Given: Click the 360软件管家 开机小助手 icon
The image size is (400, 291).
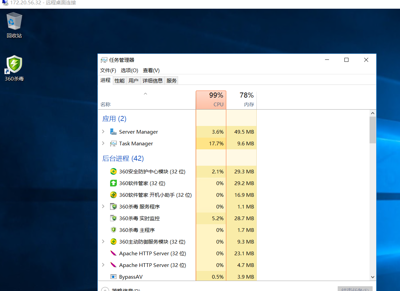Looking at the screenshot, I should tap(113, 195).
